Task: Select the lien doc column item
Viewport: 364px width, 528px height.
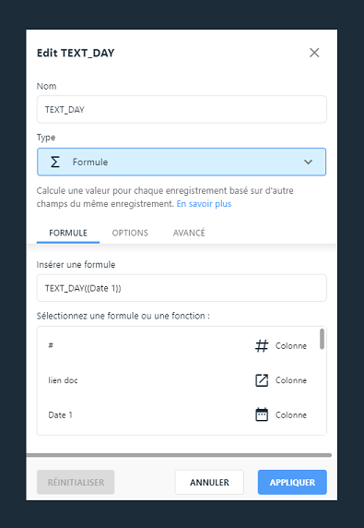Action: click(178, 380)
